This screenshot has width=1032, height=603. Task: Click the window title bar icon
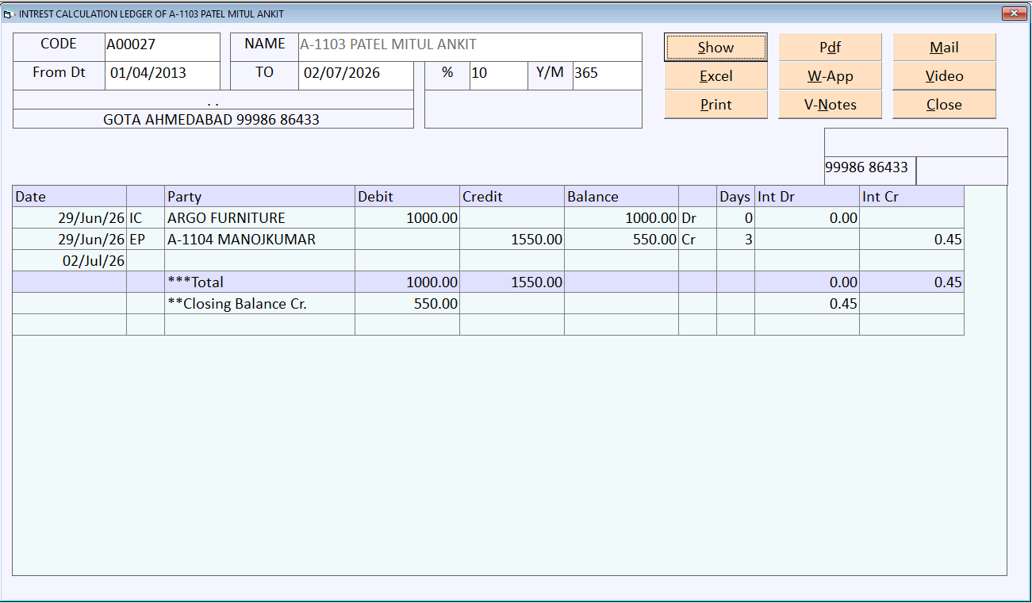click(x=9, y=13)
